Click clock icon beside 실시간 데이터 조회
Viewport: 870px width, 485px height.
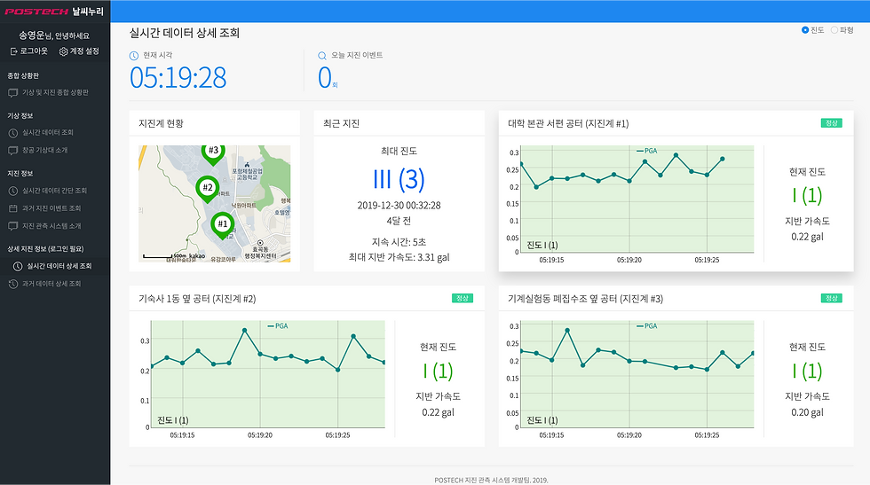coord(12,132)
